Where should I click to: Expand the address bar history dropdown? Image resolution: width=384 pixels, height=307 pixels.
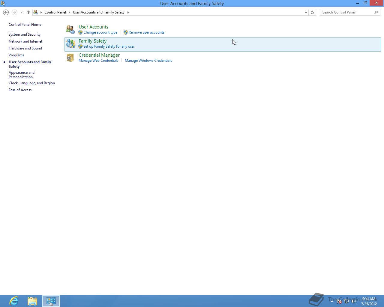point(306,12)
